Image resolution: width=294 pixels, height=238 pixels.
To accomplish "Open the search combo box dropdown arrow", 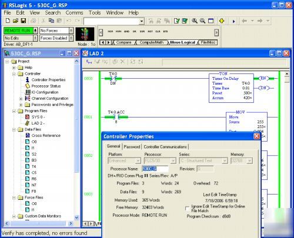I will (142, 21).
